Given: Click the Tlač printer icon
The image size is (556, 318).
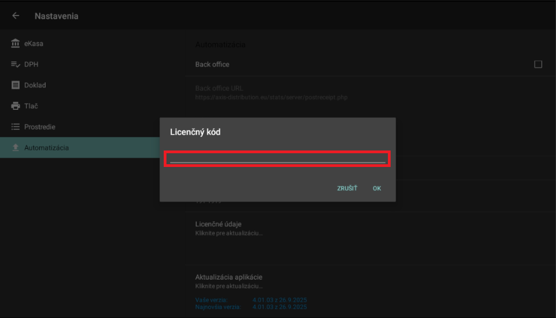Looking at the screenshot, I should click(15, 106).
